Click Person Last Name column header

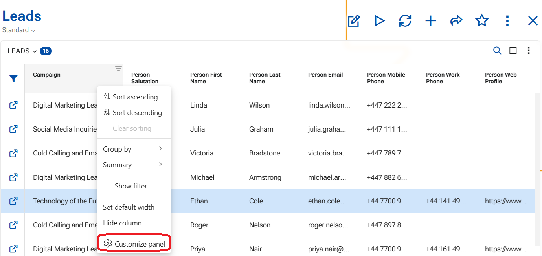(x=265, y=78)
